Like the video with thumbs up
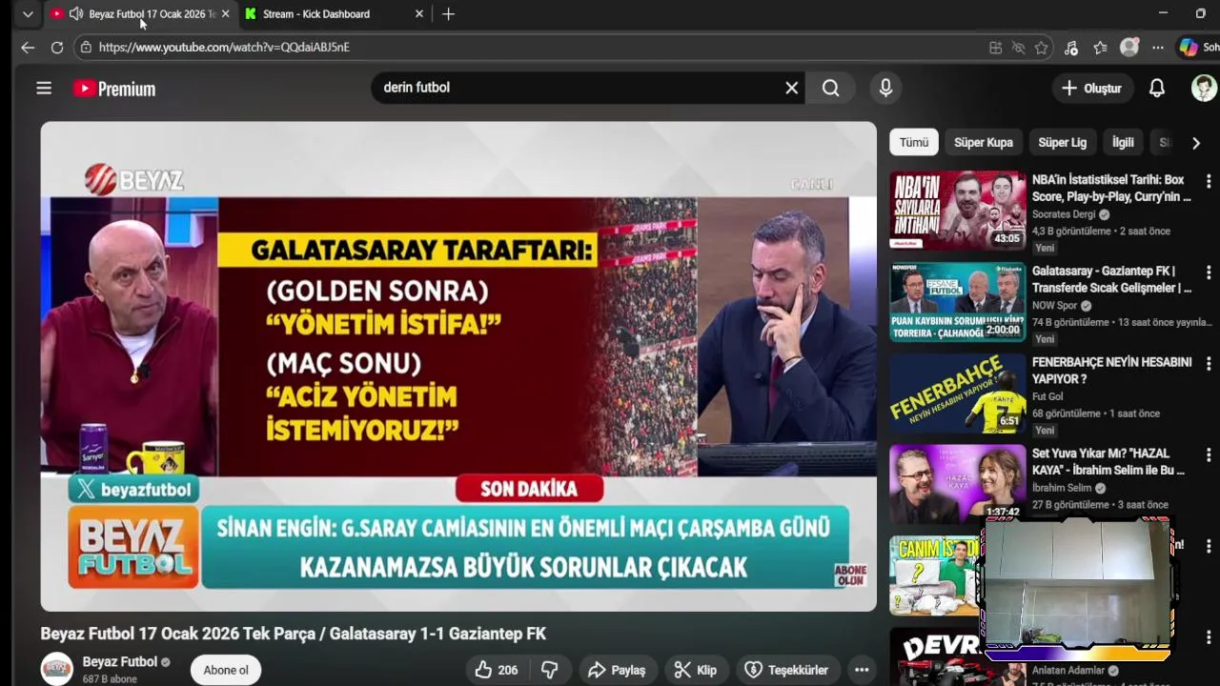Image resolution: width=1220 pixels, height=686 pixels. click(x=497, y=670)
